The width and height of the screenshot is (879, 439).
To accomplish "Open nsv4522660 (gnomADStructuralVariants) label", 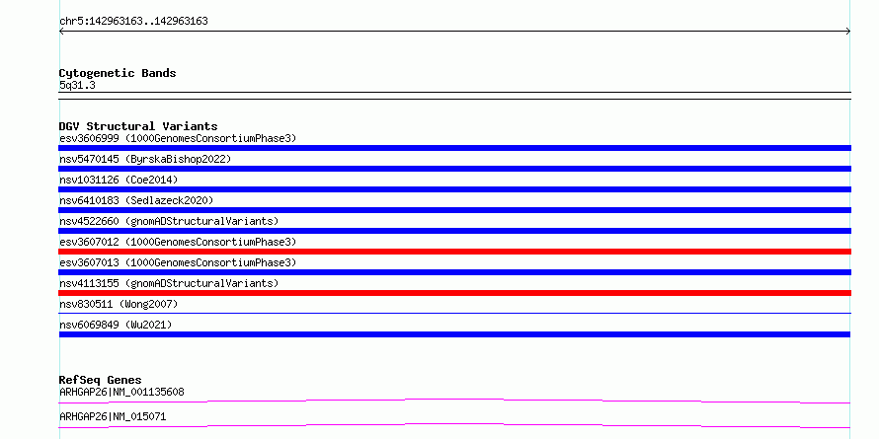I will 169,221.
